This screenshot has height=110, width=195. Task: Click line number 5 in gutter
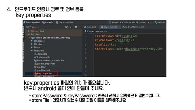[86, 53]
